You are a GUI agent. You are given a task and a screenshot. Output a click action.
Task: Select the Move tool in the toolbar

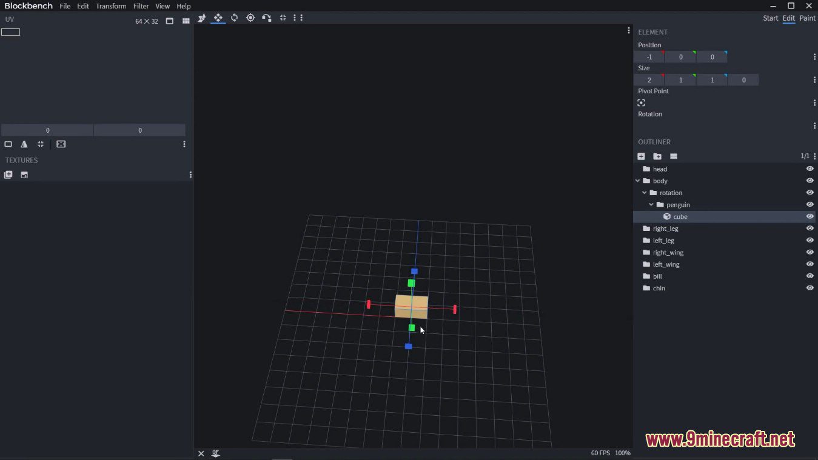(218, 18)
